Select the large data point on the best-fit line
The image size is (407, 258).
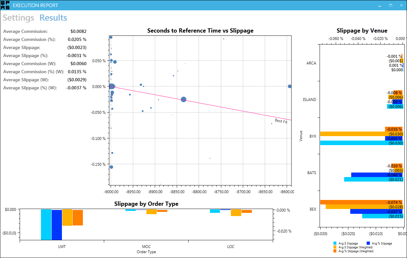click(x=184, y=100)
